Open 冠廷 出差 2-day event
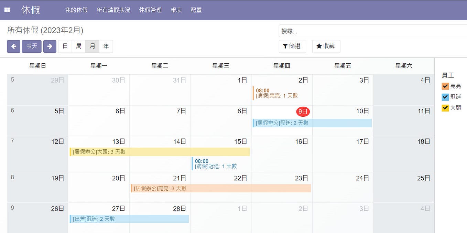467x233 pixels. pyautogui.click(x=129, y=219)
